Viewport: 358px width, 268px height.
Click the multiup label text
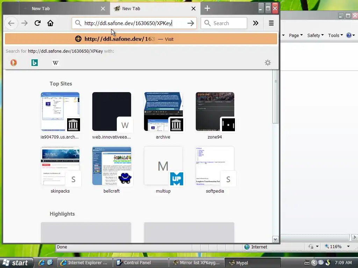coord(163,191)
